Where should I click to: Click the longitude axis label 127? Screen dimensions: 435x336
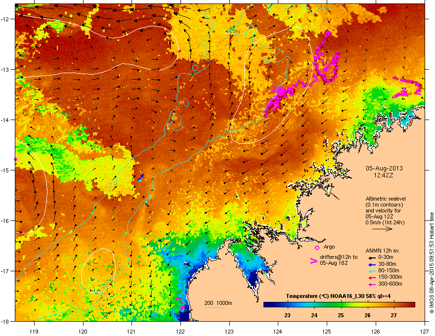(425, 331)
